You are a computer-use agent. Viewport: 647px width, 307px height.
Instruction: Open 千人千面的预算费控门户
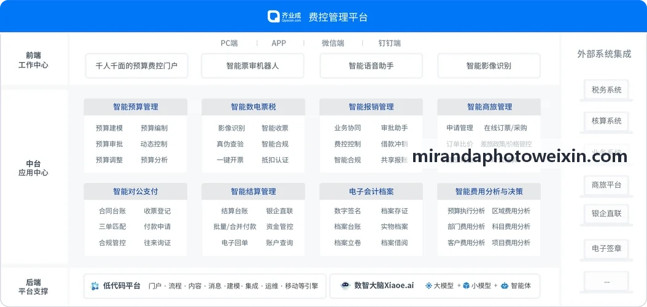coord(136,66)
